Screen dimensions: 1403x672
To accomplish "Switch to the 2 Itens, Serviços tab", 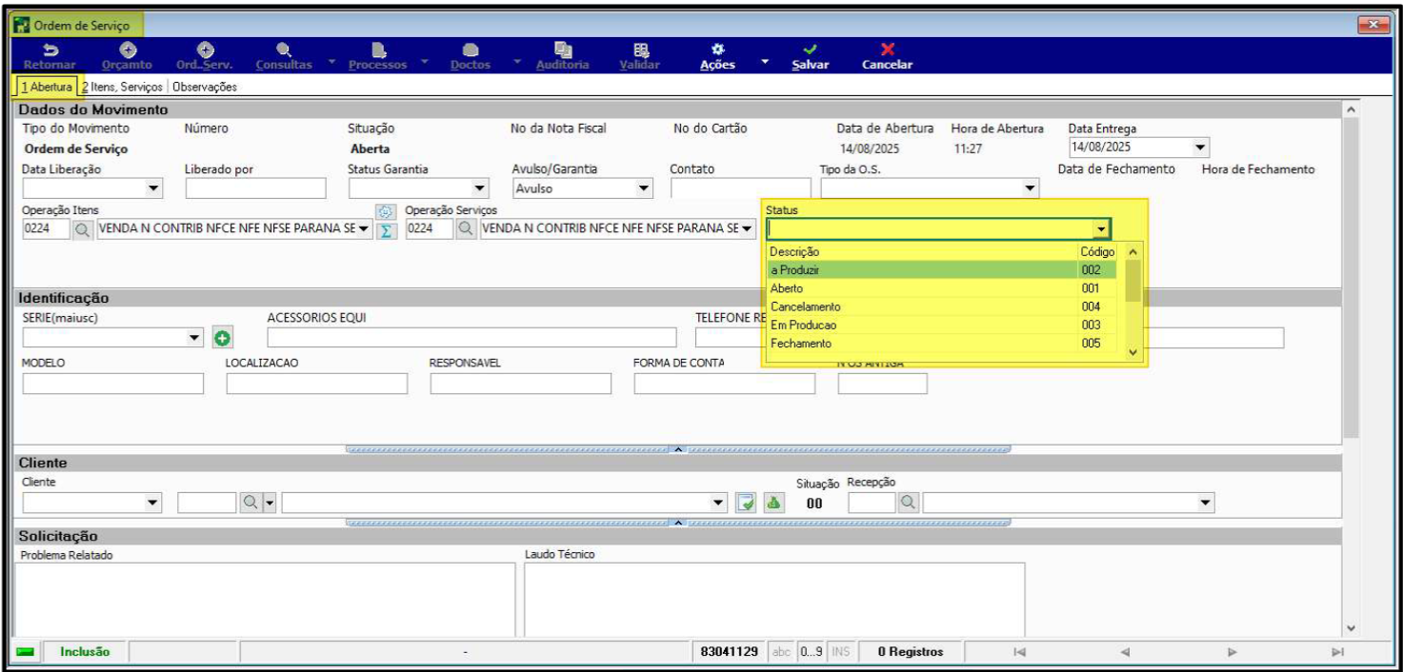I will 123,87.
